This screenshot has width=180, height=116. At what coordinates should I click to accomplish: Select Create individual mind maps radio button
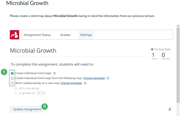pyautogui.click(x=12, y=73)
